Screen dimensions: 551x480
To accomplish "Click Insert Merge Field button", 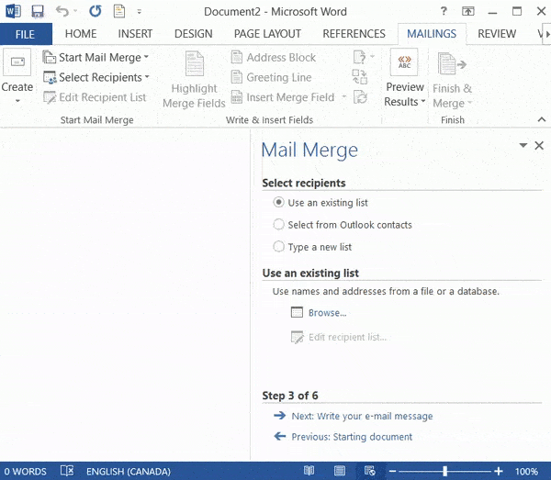I will click(x=283, y=97).
